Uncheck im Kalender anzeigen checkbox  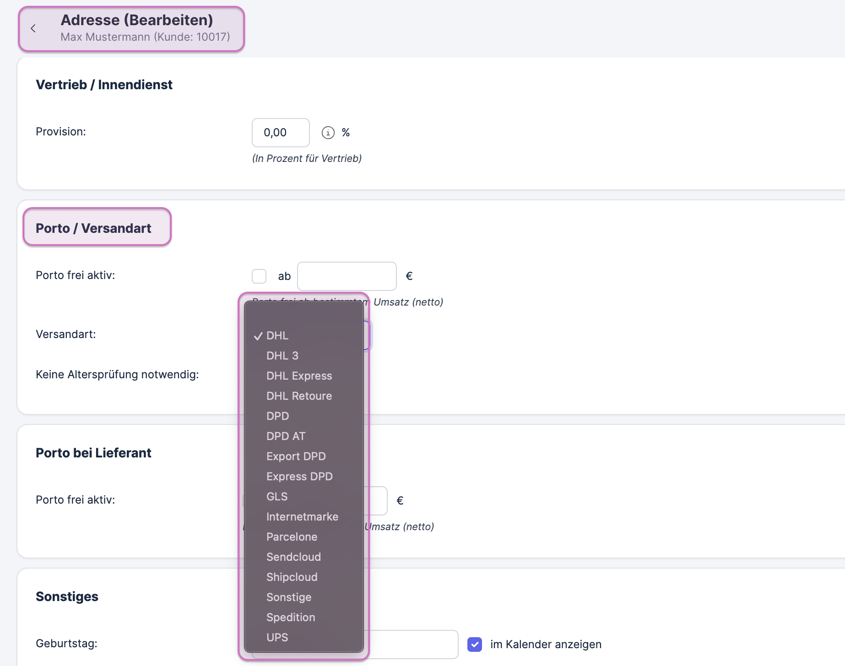click(475, 644)
